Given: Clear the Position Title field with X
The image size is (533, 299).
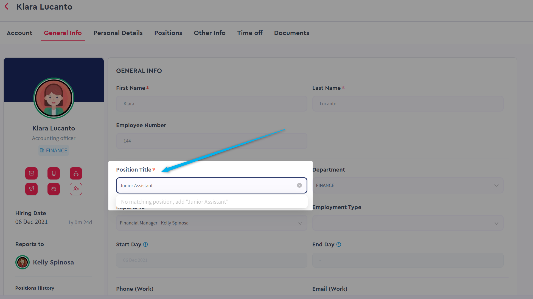Looking at the screenshot, I should 299,185.
